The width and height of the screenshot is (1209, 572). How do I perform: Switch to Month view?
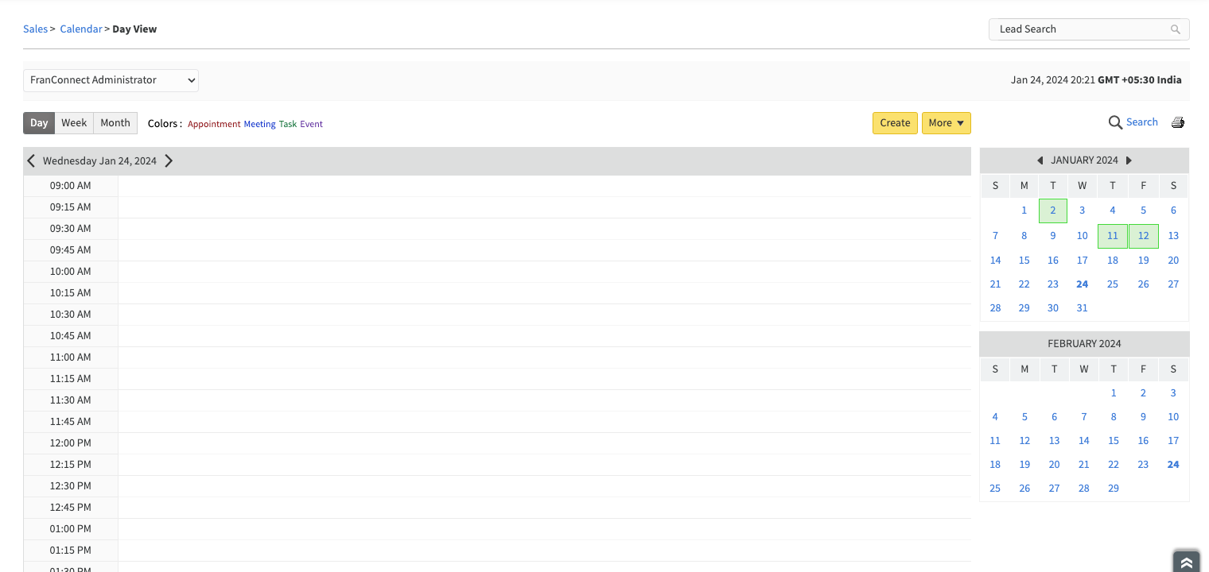pyautogui.click(x=115, y=122)
